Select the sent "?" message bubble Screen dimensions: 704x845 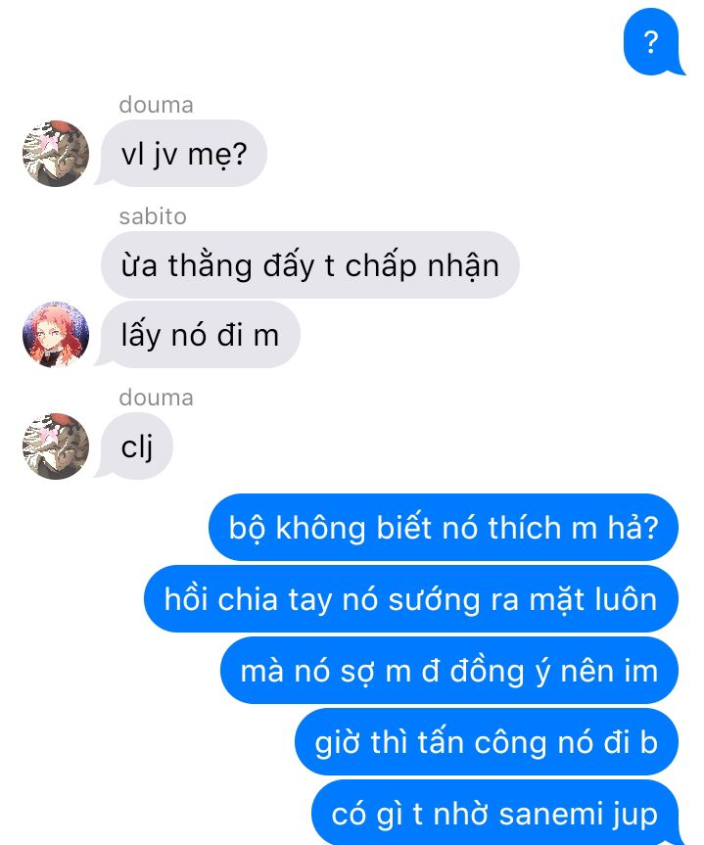pyautogui.click(x=652, y=41)
